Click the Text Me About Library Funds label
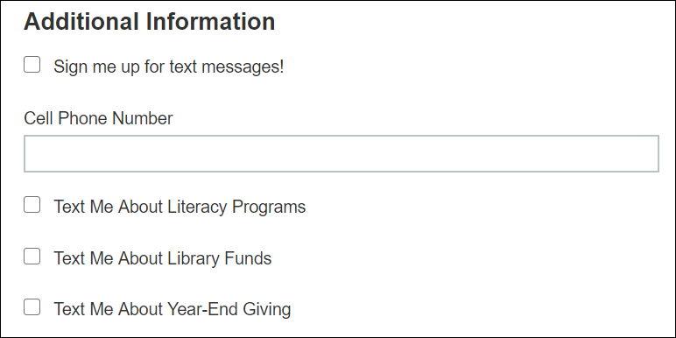This screenshot has height=338, width=676. pyautogui.click(x=163, y=258)
